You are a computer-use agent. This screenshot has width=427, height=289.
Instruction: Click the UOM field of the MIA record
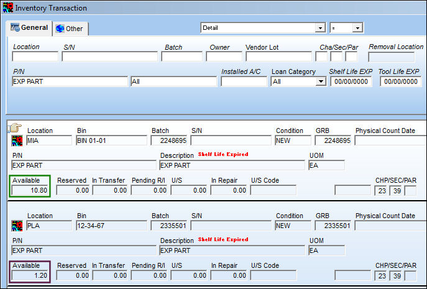[x=327, y=165]
